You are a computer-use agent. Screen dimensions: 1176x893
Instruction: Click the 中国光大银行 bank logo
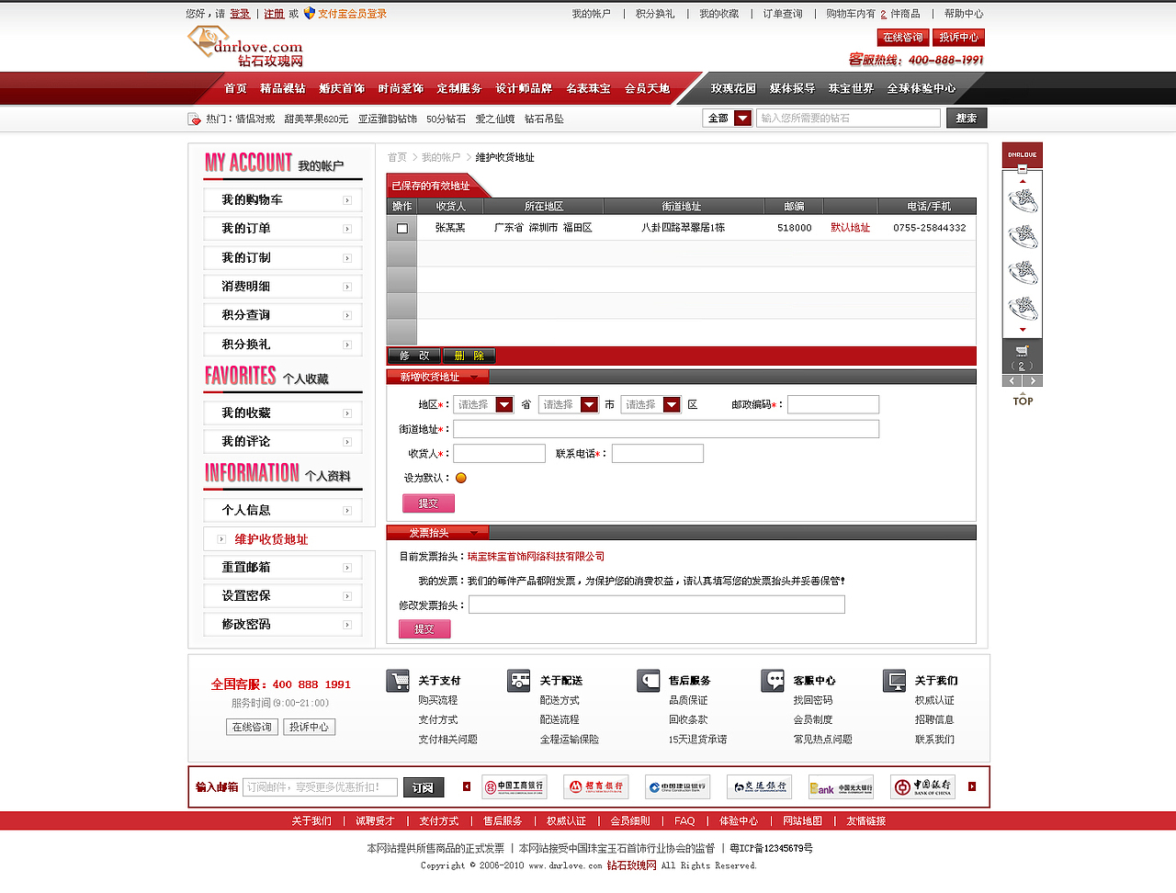(x=842, y=786)
